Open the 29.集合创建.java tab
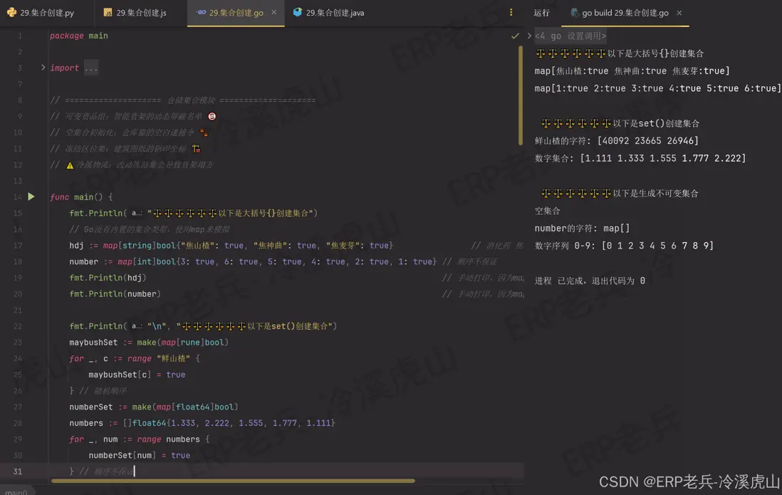Image resolution: width=782 pixels, height=495 pixels. click(328, 13)
